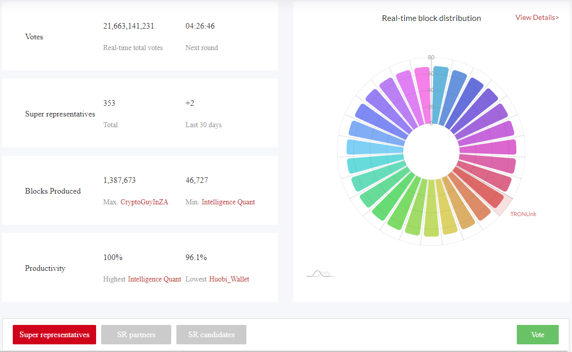
Task: Click the Real-time block distribution title
Action: 431,18
